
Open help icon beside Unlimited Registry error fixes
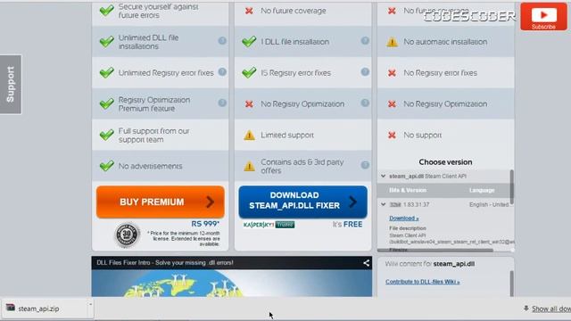click(x=222, y=72)
